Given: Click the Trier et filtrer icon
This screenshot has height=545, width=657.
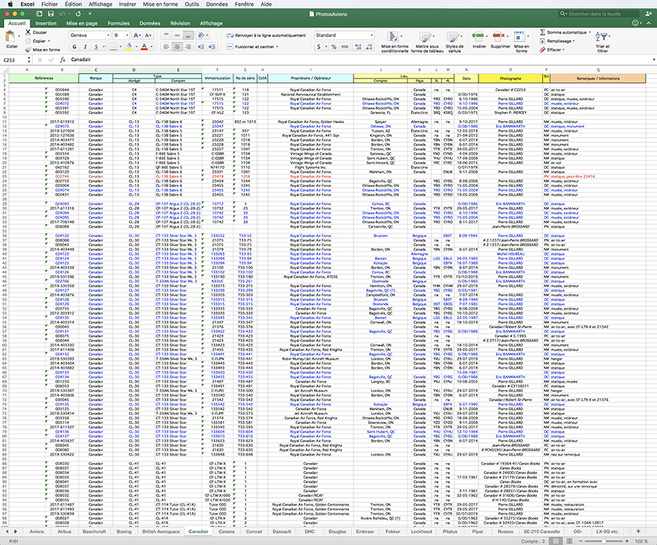Looking at the screenshot, I should (x=602, y=37).
